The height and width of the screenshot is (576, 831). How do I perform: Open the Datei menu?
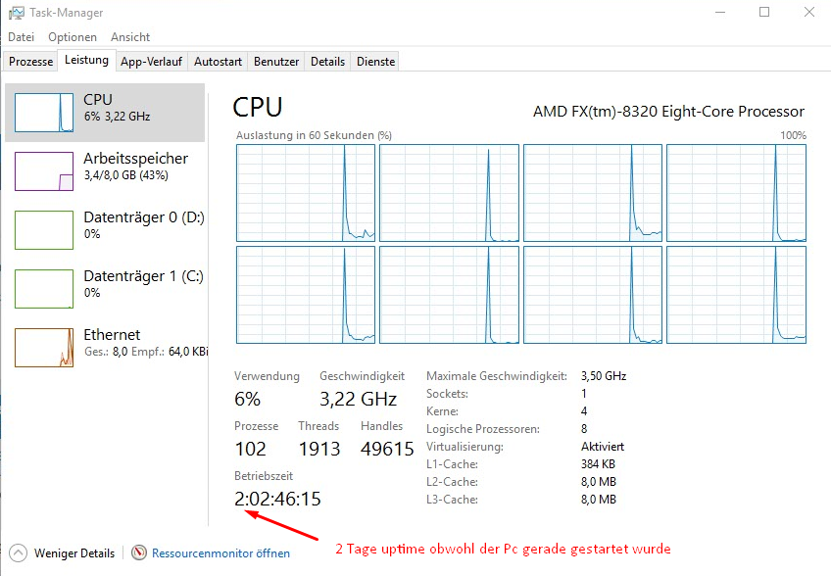click(x=21, y=37)
